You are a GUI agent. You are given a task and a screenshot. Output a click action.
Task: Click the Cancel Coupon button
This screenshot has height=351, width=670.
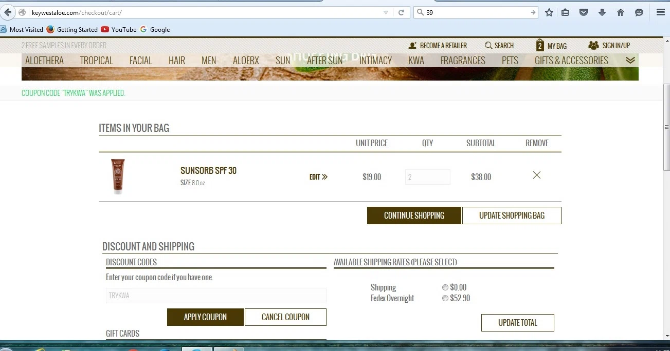click(x=285, y=317)
